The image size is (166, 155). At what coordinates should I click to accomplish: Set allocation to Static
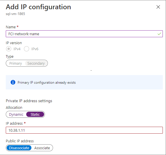point(35,114)
